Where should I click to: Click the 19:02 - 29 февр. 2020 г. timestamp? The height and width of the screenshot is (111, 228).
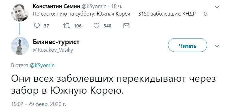click(x=38, y=104)
